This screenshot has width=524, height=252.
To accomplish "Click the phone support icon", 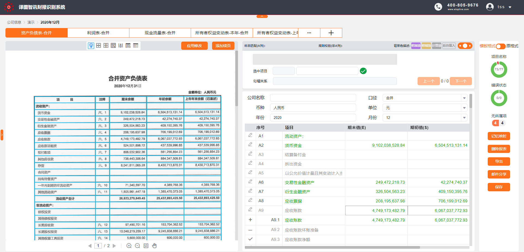I will pos(438,7).
